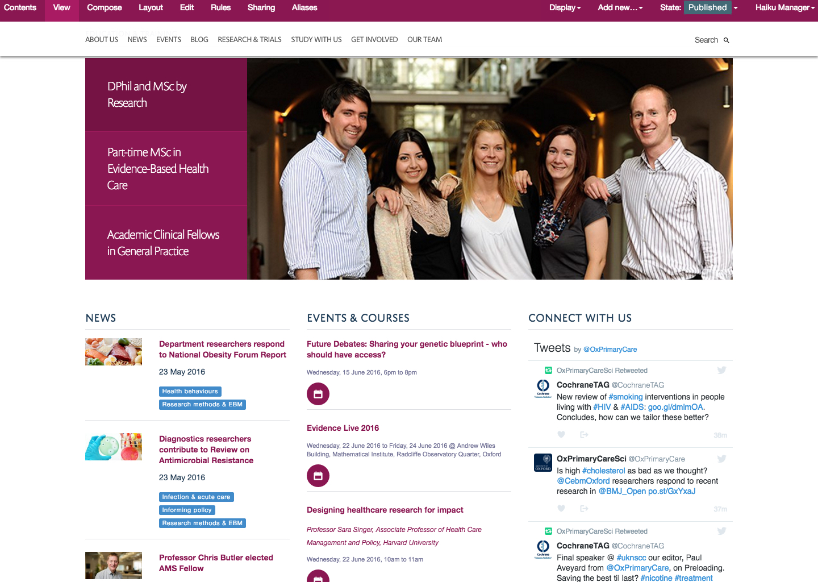Screen dimensions: 818x582
Task: Click calendar icon under Evidence Live 2016
Action: click(x=318, y=476)
